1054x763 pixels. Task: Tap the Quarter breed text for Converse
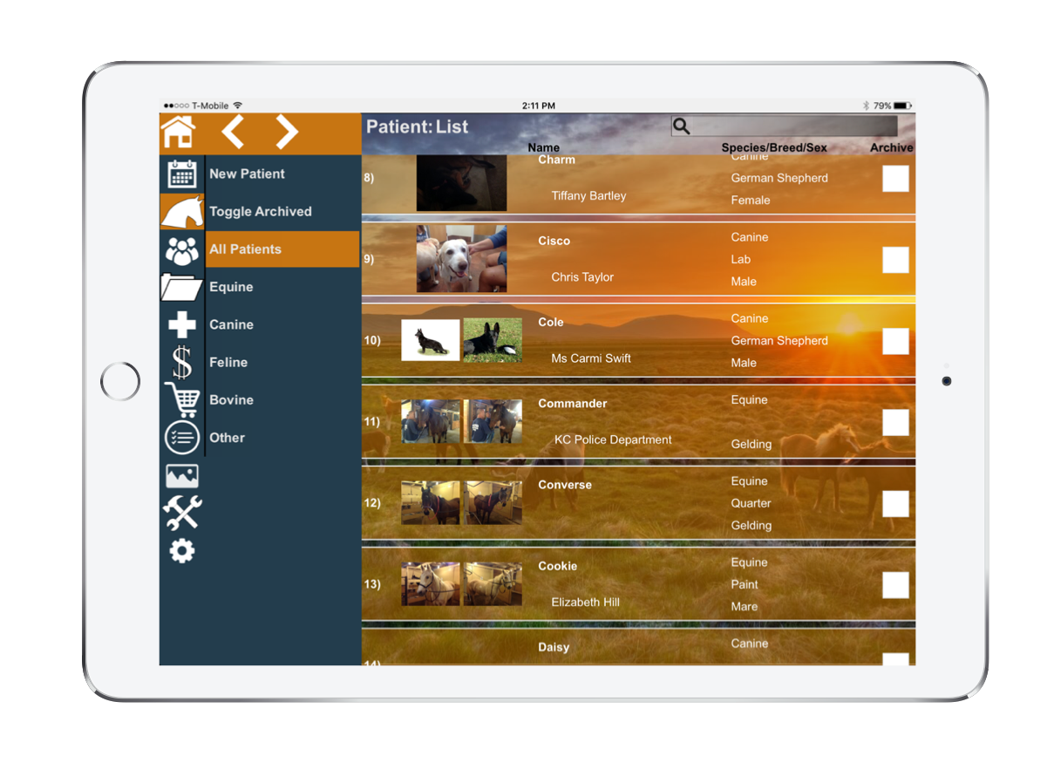(751, 503)
